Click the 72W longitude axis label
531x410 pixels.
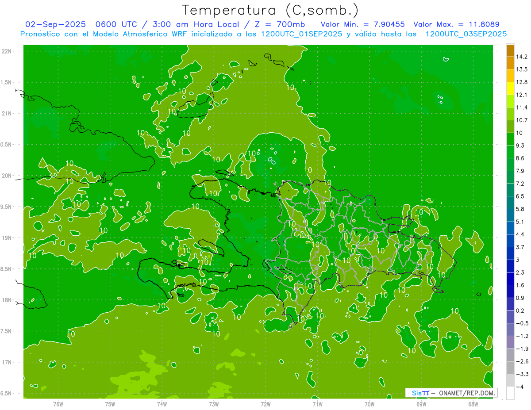click(x=266, y=404)
